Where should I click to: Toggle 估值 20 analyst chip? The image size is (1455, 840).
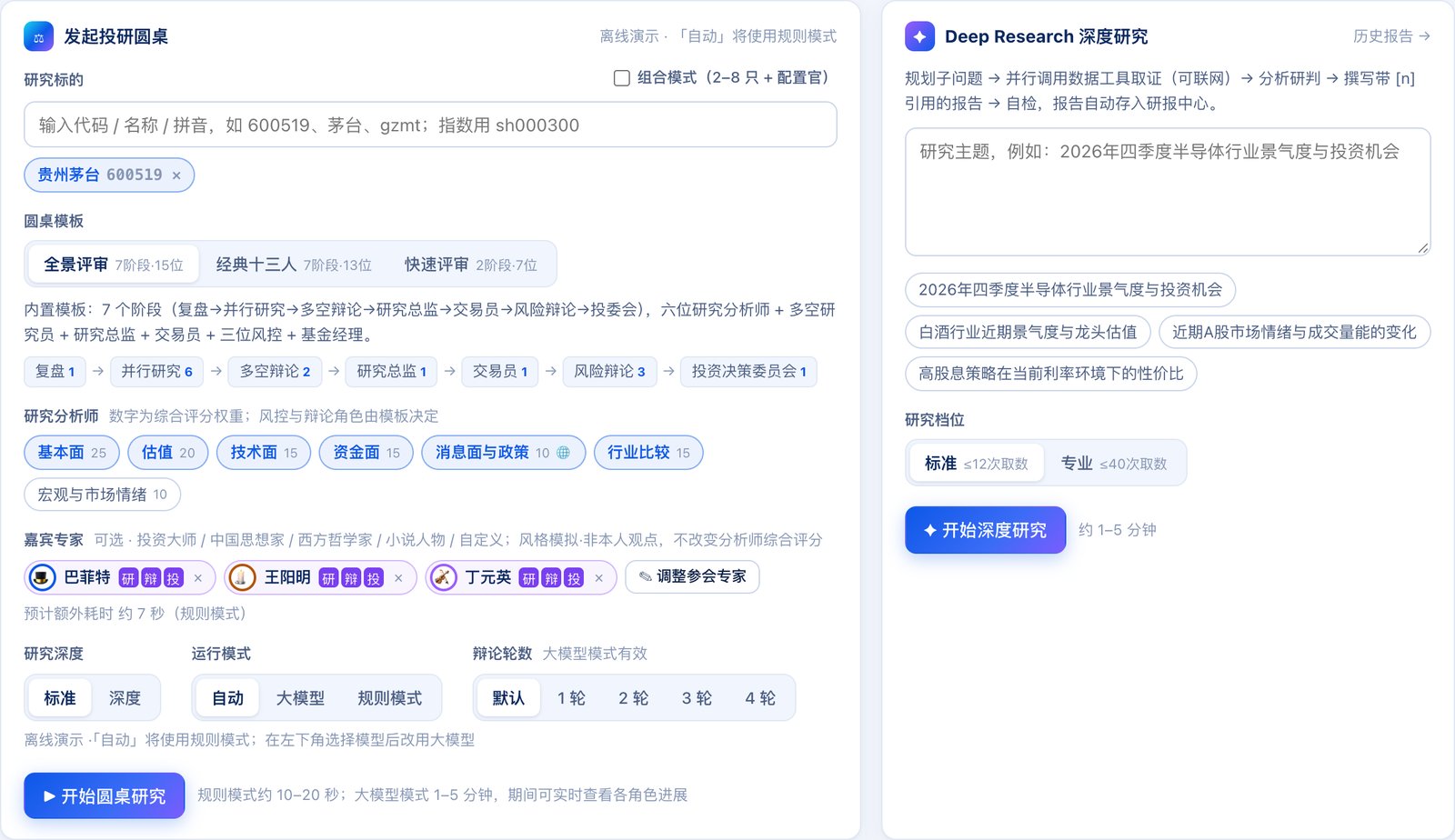click(x=168, y=453)
